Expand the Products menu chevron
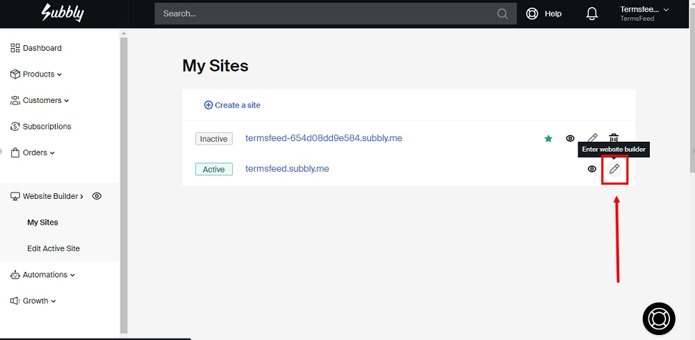The width and height of the screenshot is (695, 340). pyautogui.click(x=59, y=74)
